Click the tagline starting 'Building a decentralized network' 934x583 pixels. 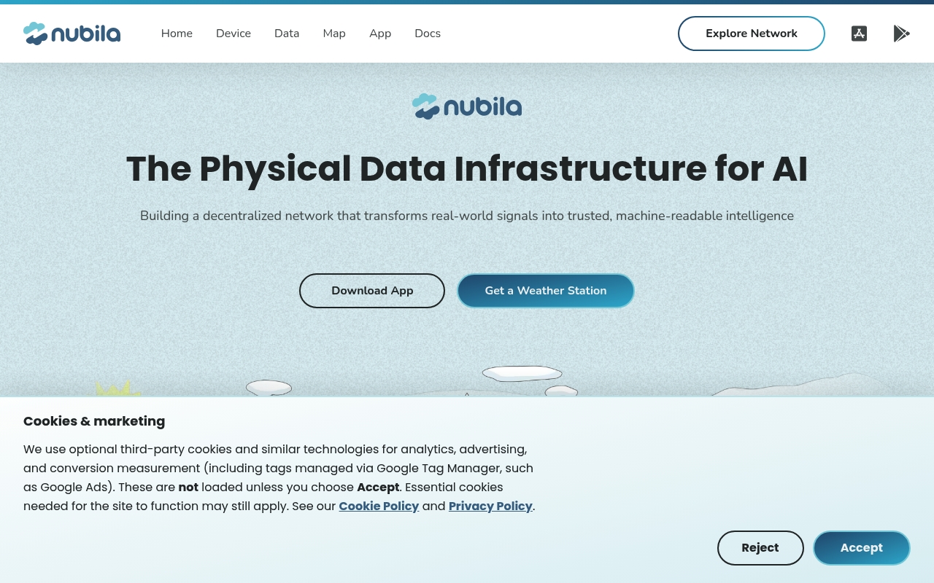[467, 216]
